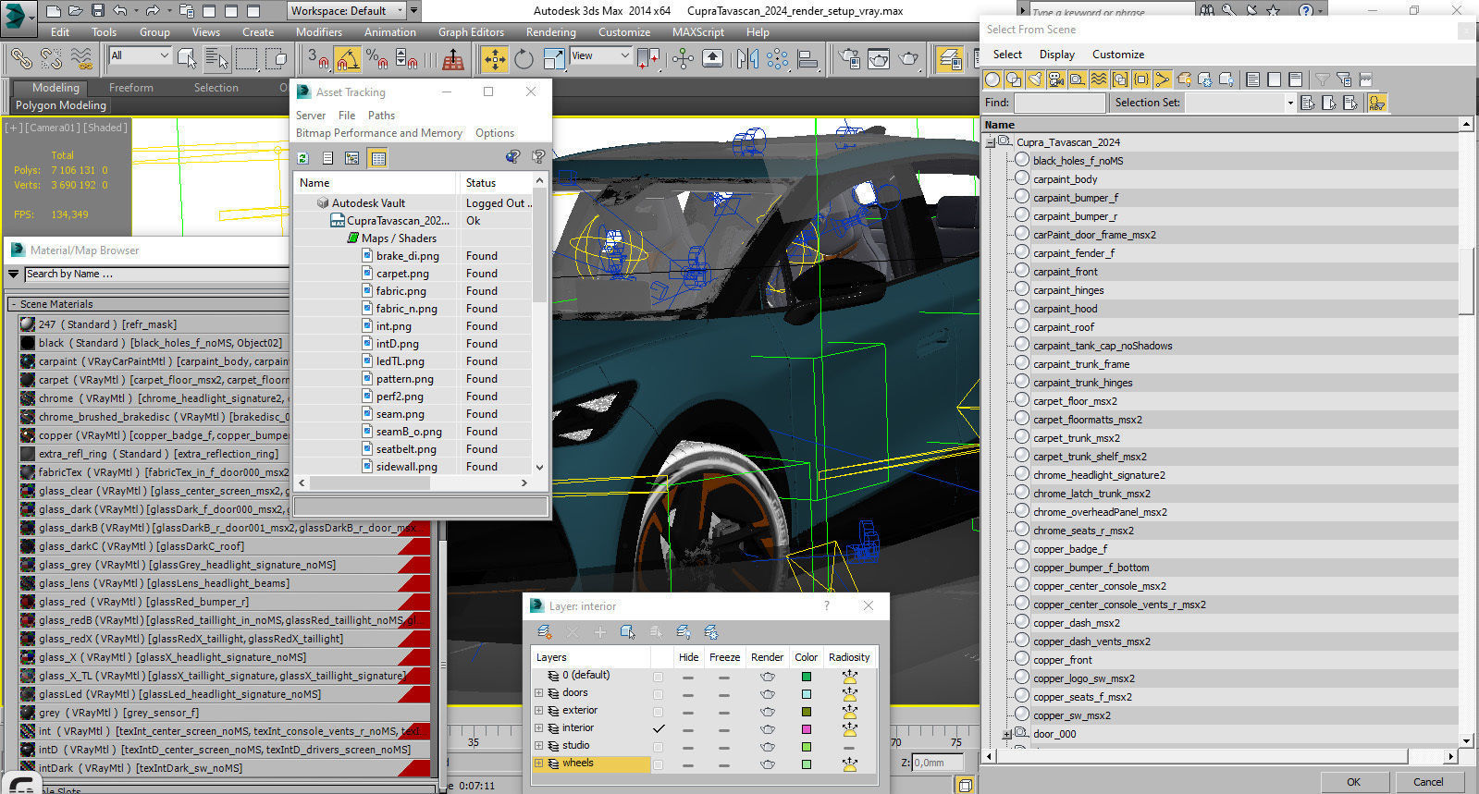1479x794 pixels.
Task: Toggle Display Cameras filter in Select From Scene
Action: 1056,79
